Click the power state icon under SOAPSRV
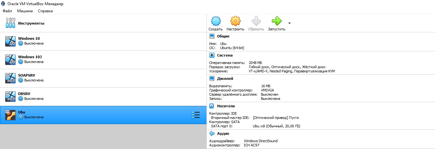435x149 pixels. tap(20, 80)
